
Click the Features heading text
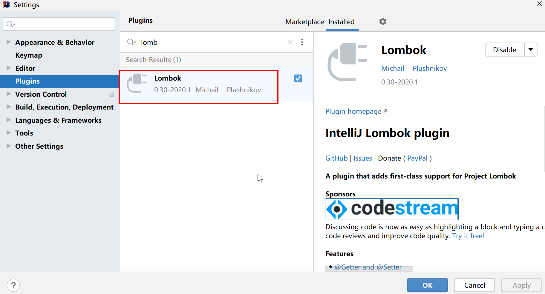339,254
